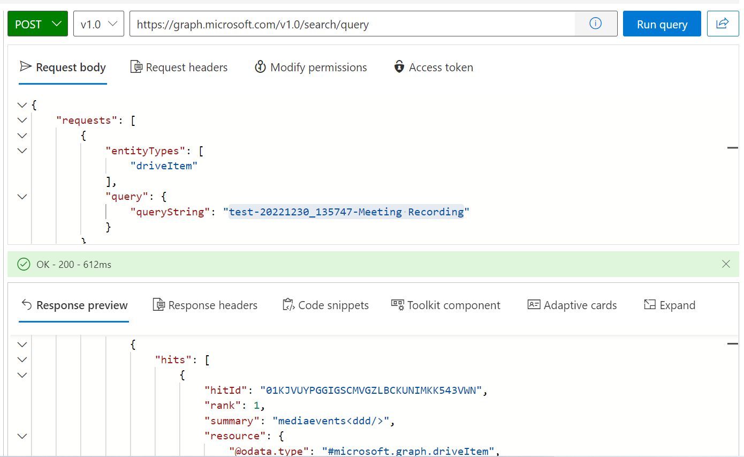Collapse the "entityTypes" fold arrow
Screen dimensions: 744x457
pos(22,151)
